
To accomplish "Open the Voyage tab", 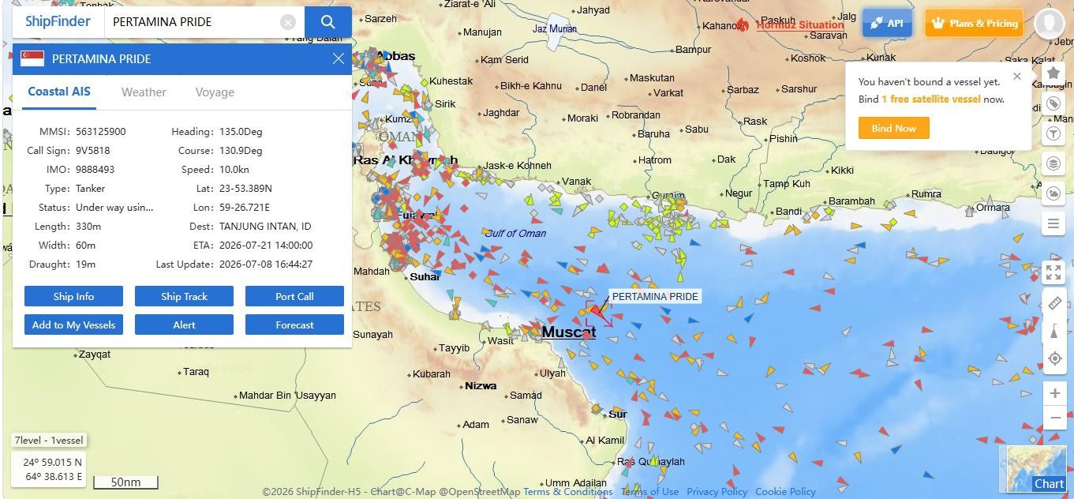I will pos(215,92).
